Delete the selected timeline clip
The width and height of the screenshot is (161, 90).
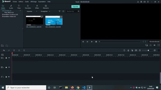[x=14, y=50]
